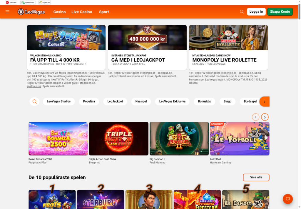Click spelpaus.se link under Monopoly terms
Image resolution: width=301 pixels, height=209 pixels.
246,73
